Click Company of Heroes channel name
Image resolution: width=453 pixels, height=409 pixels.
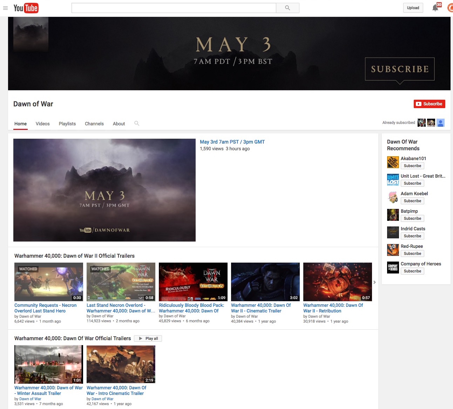click(421, 264)
